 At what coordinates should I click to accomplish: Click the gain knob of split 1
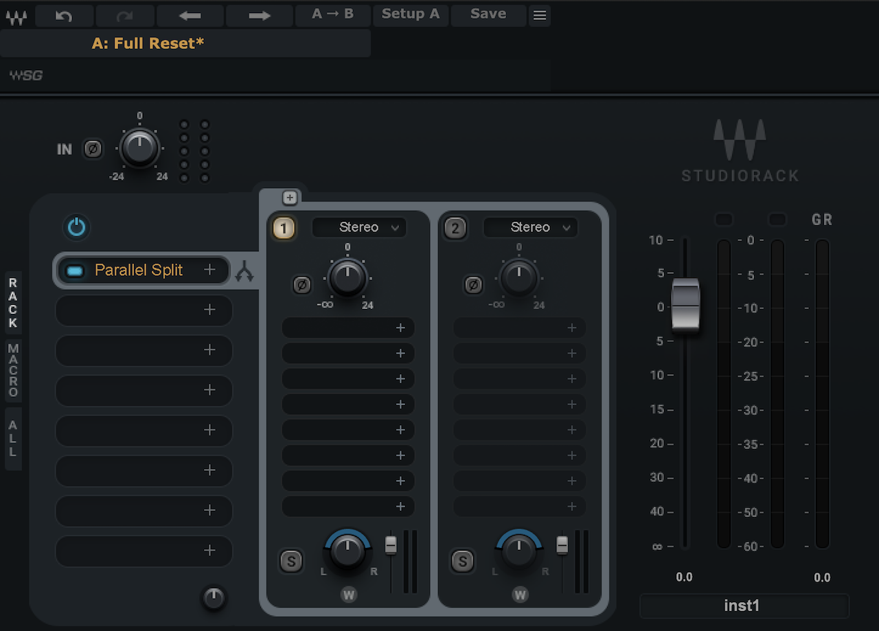pos(347,278)
